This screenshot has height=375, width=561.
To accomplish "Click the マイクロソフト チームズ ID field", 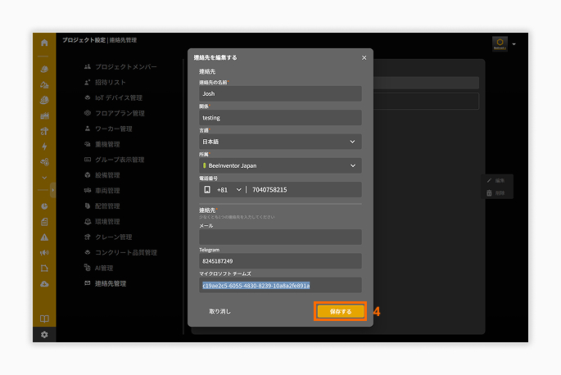I will coord(280,285).
